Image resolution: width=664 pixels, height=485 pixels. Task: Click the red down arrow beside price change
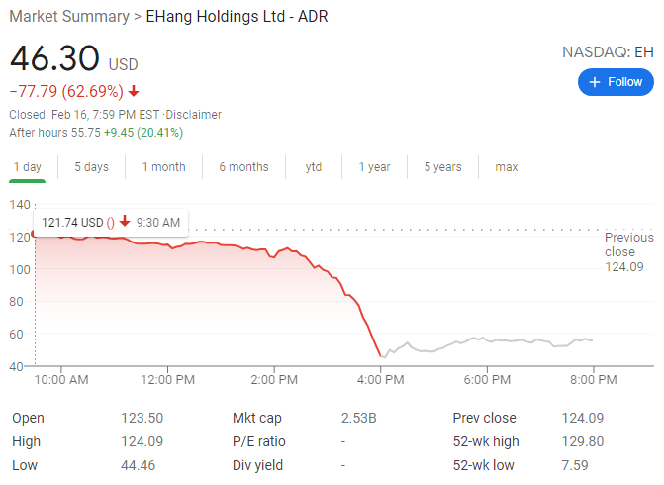pyautogui.click(x=134, y=92)
